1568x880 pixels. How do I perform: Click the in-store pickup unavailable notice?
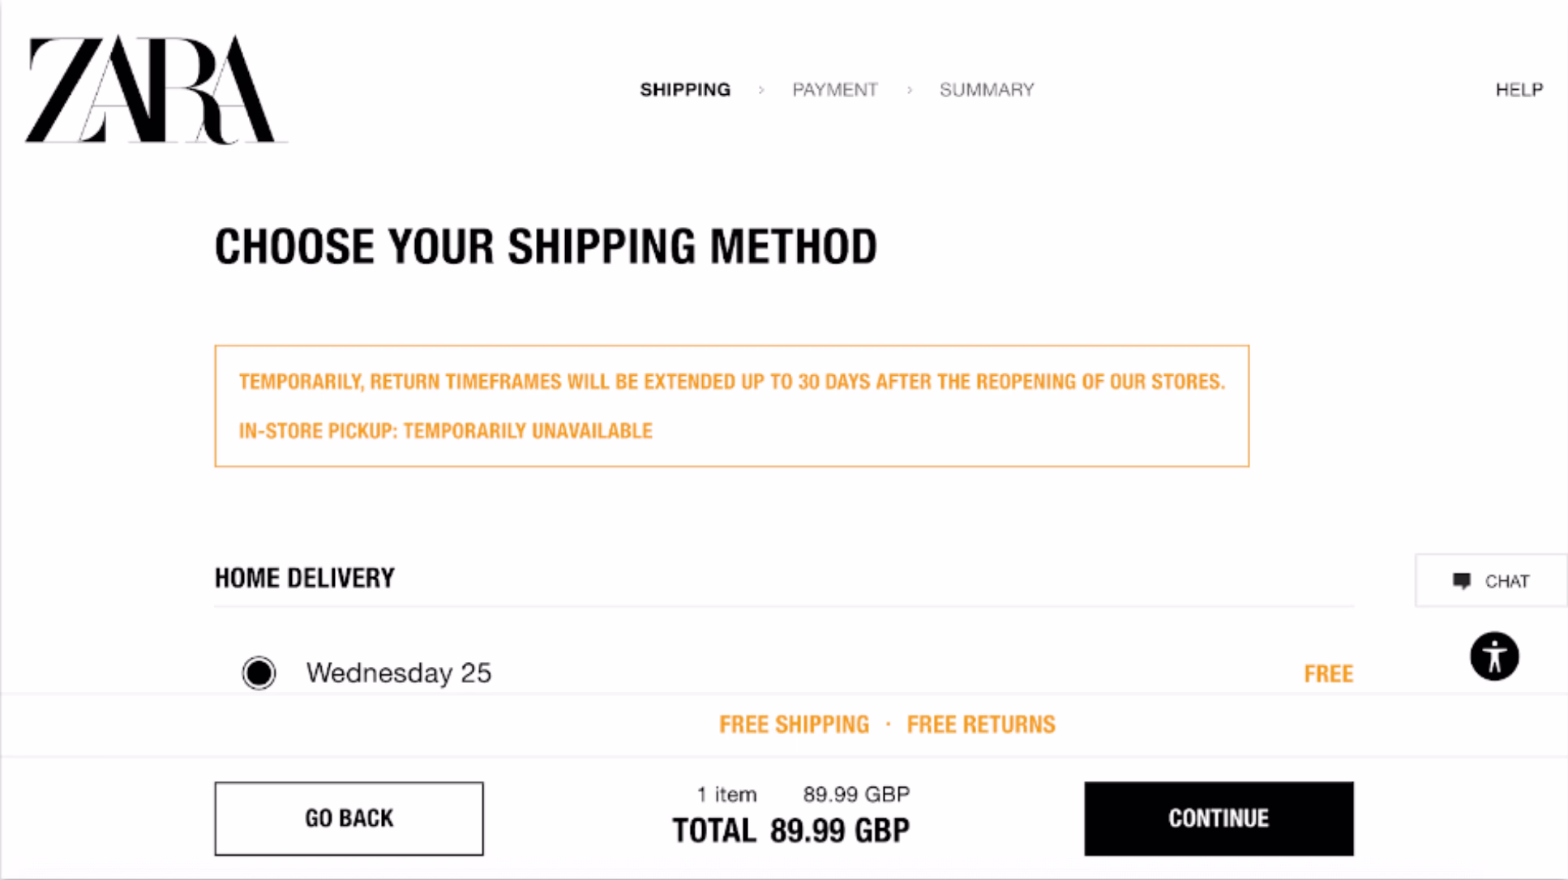[445, 430]
